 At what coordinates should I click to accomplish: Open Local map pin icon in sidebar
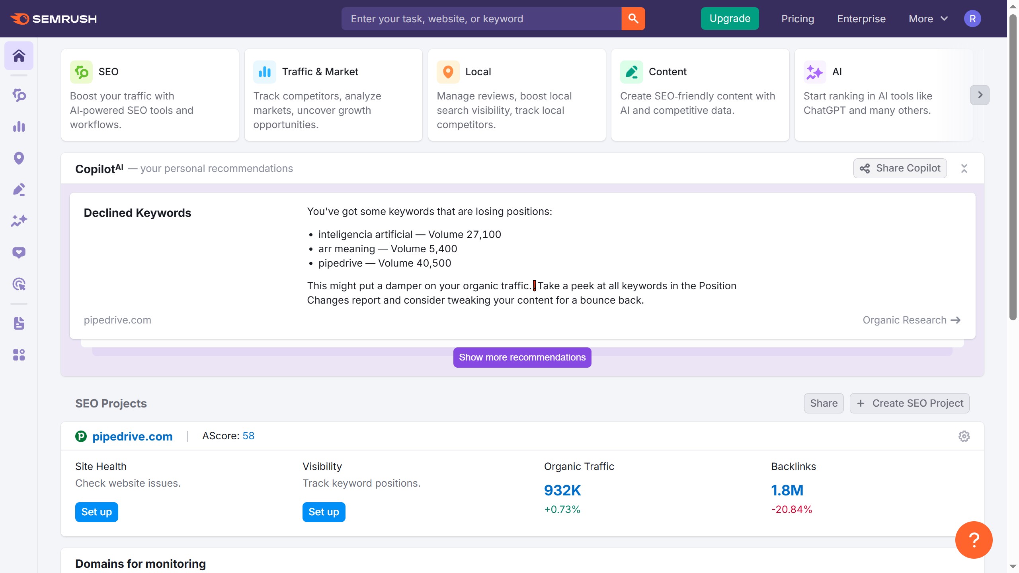tap(19, 158)
